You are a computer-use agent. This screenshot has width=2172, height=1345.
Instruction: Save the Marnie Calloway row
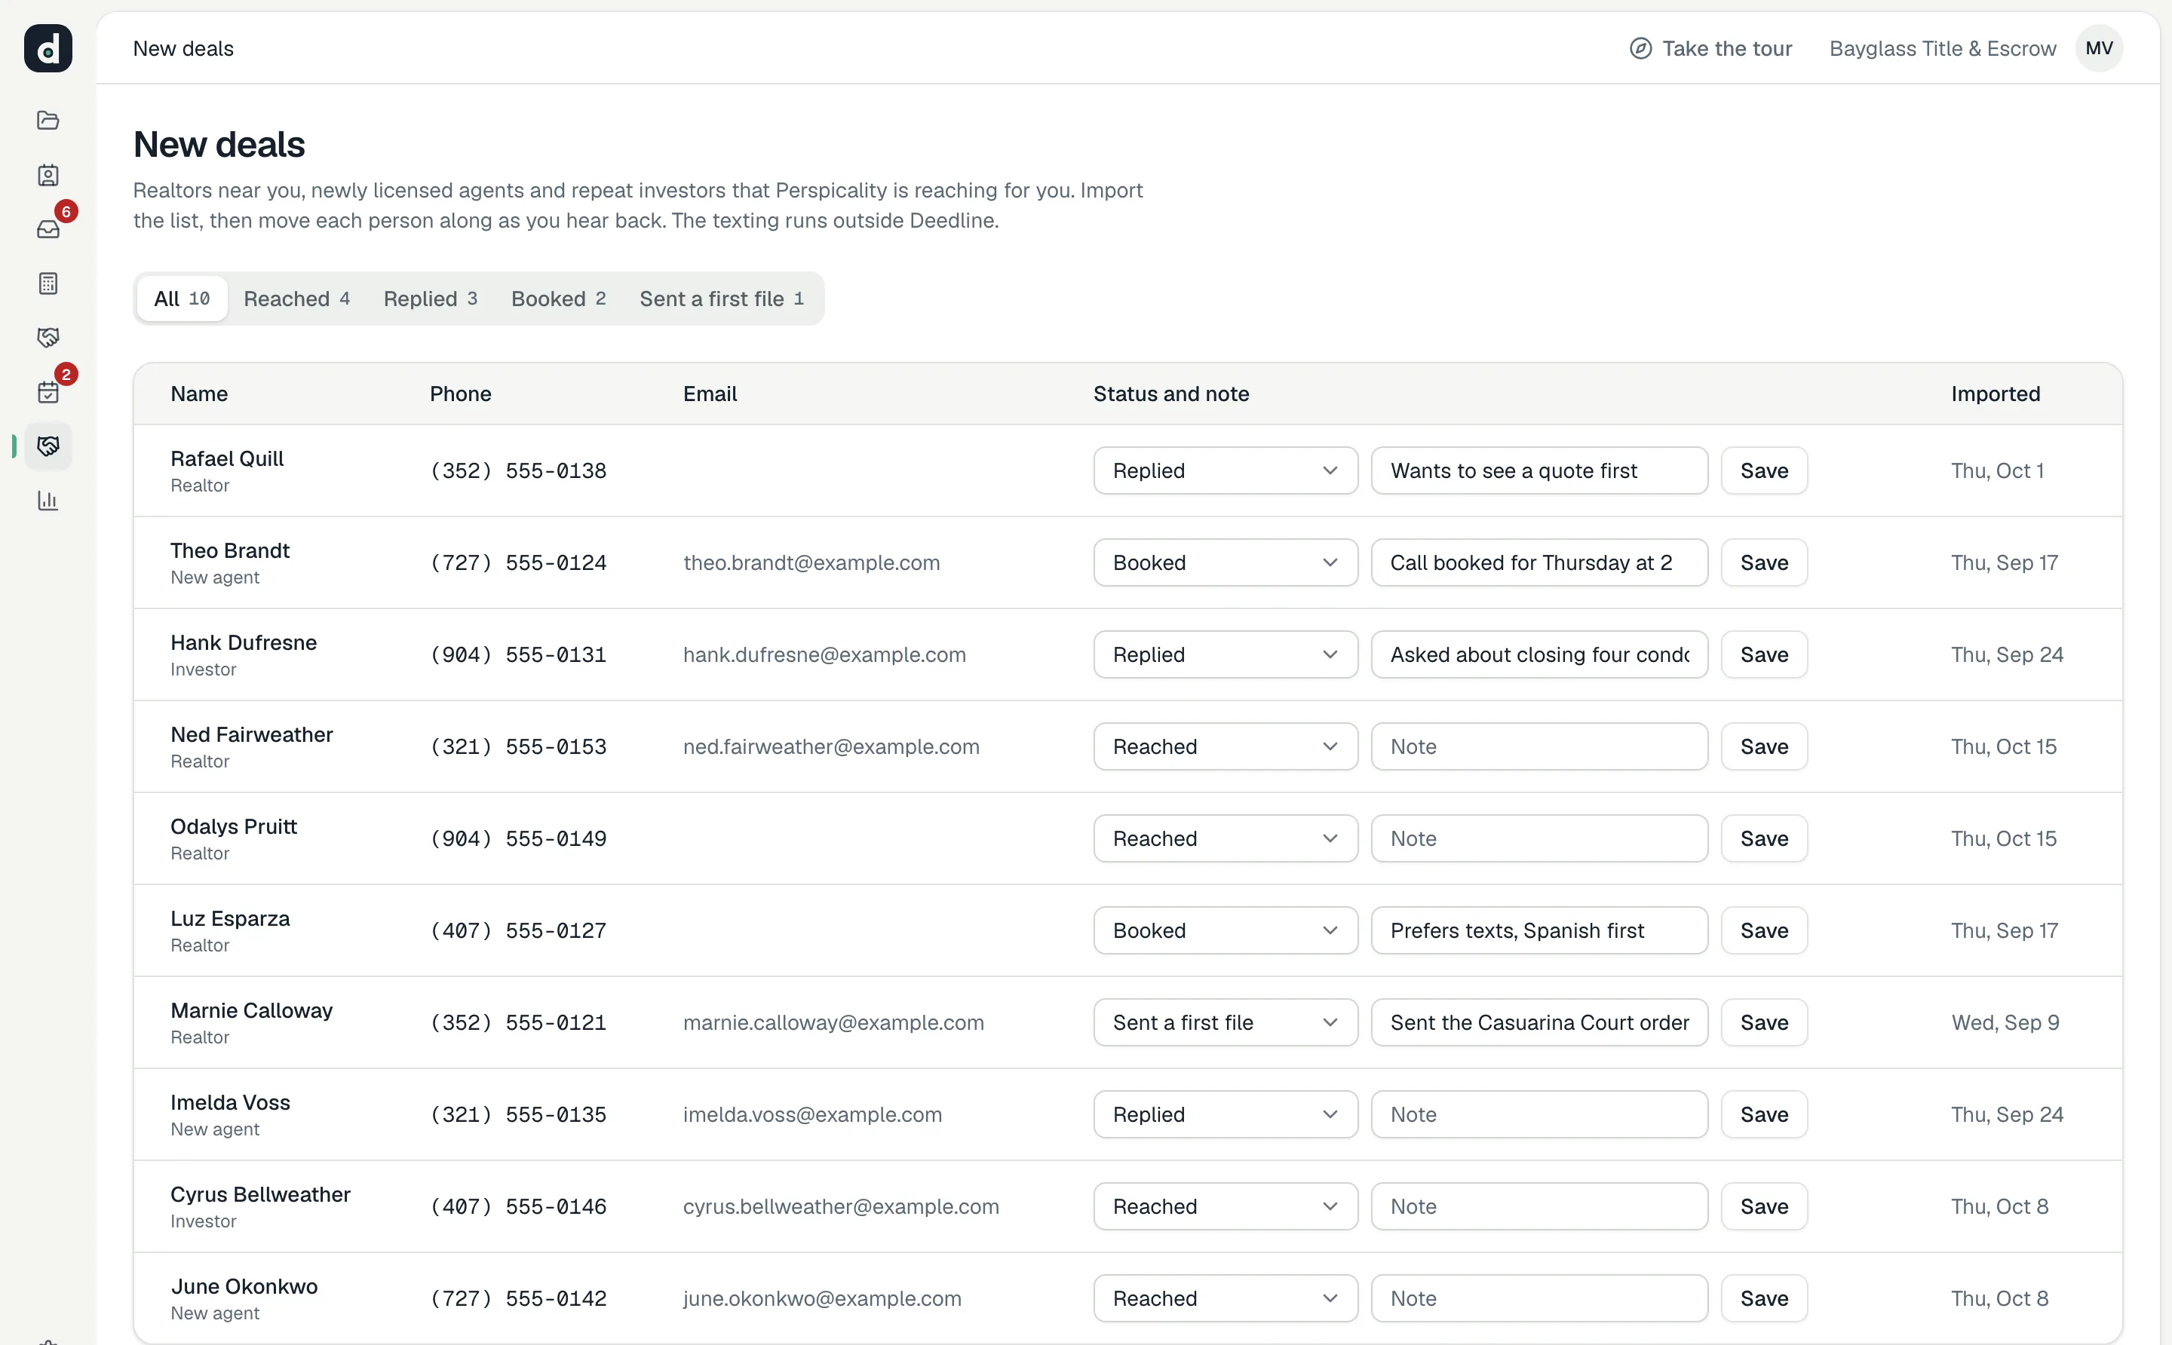(1763, 1023)
